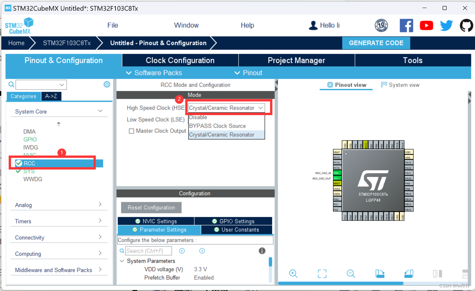Open the File menu
This screenshot has height=291, width=475.
[113, 25]
